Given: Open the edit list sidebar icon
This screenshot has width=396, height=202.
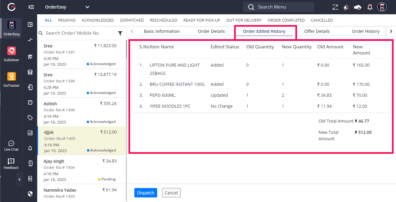Looking at the screenshot, I should 30,57.
